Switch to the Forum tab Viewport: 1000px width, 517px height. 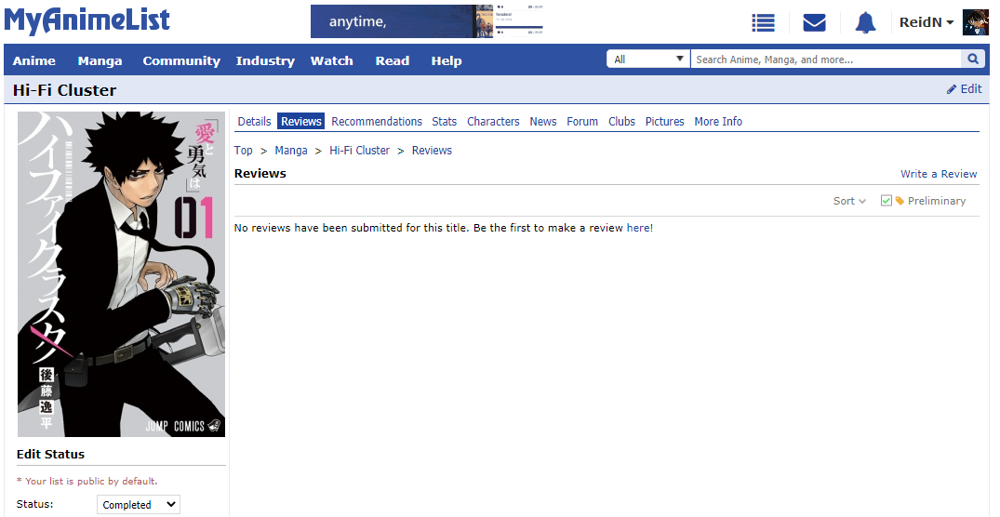pyautogui.click(x=582, y=121)
